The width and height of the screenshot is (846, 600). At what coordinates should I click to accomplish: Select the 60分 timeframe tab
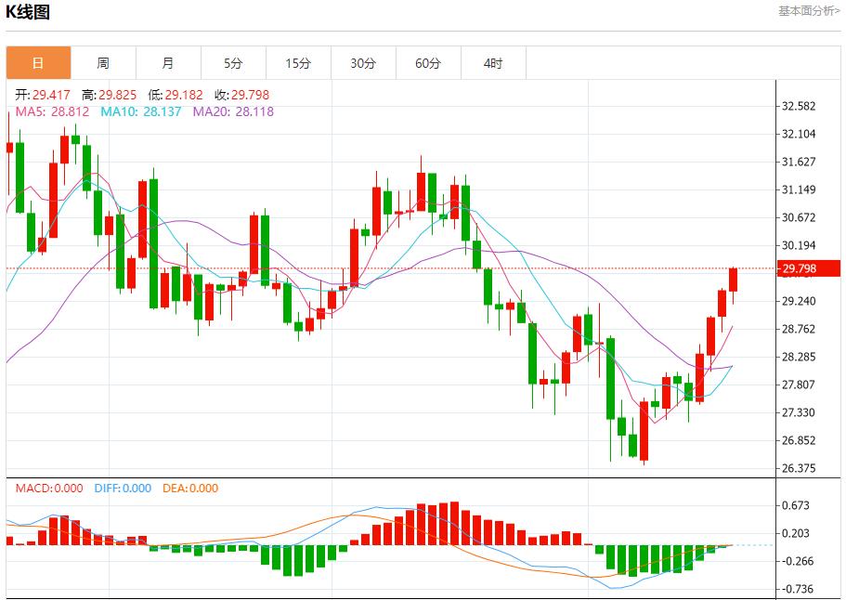[x=428, y=63]
